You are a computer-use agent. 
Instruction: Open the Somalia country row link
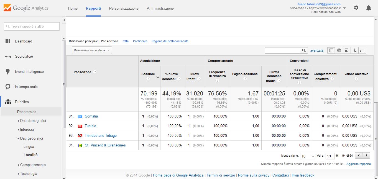tap(91, 116)
